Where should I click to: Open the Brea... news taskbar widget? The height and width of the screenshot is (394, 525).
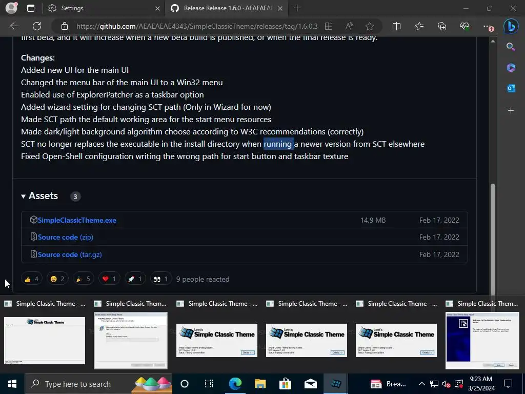(x=389, y=384)
